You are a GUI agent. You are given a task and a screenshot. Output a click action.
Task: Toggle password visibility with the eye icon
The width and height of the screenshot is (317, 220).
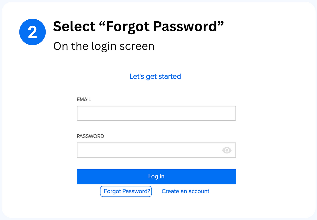click(x=227, y=150)
